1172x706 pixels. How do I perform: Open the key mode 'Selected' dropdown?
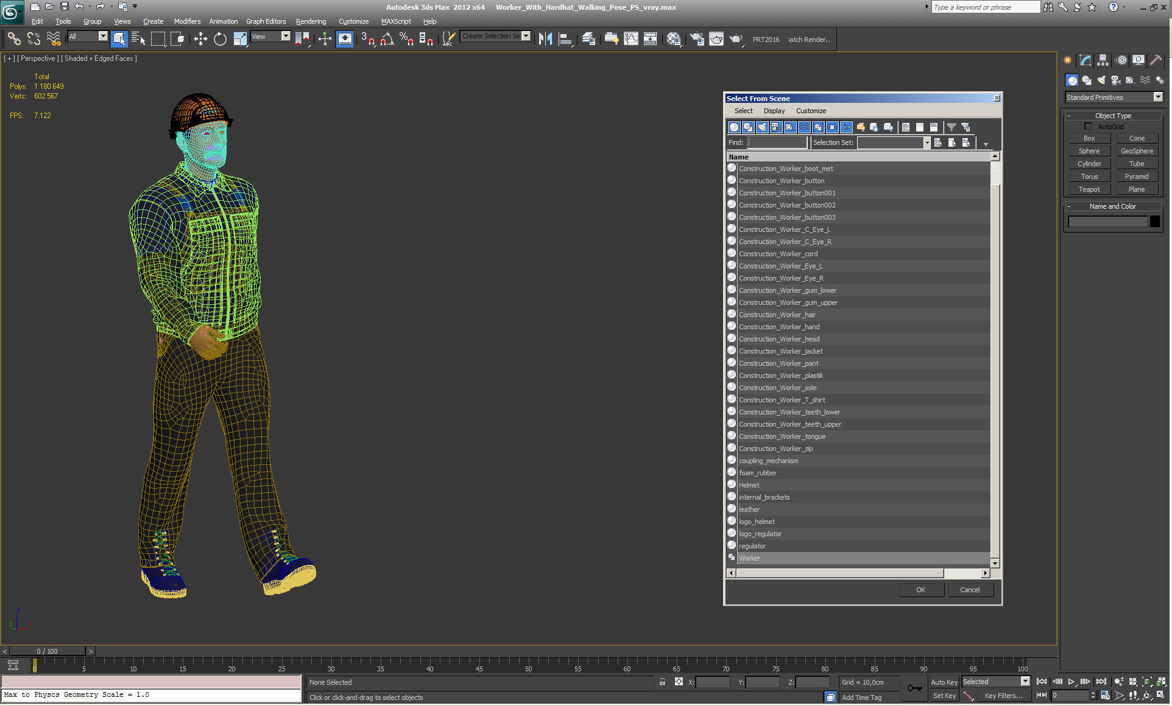click(1025, 682)
